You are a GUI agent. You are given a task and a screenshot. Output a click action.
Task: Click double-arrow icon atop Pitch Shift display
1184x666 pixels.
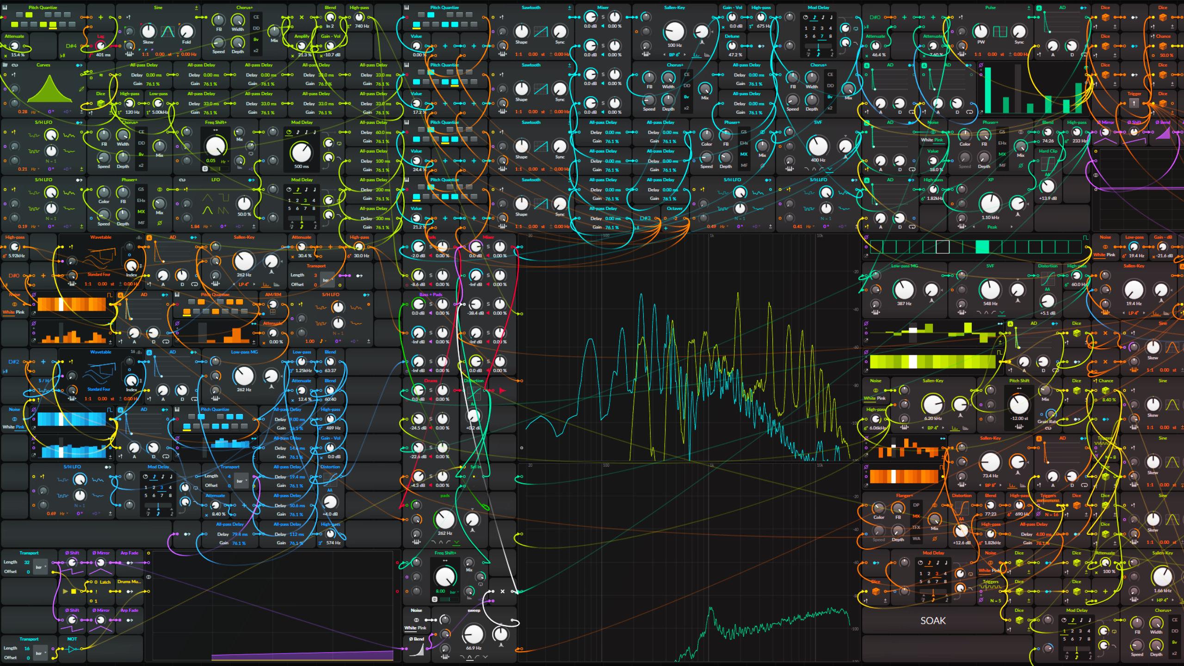(x=1018, y=388)
